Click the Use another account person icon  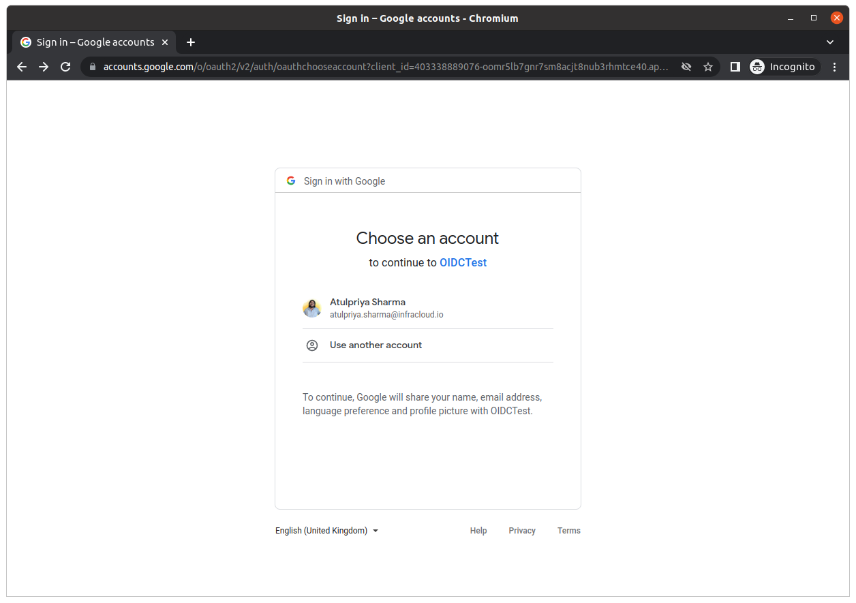tap(312, 345)
